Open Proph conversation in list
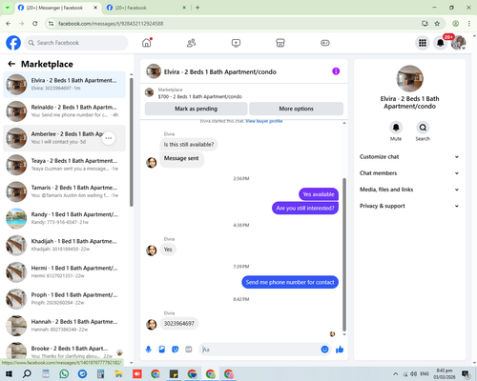The image size is (477, 381). pyautogui.click(x=64, y=299)
